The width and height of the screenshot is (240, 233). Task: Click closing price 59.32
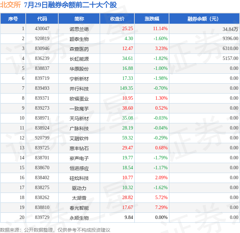pyautogui.click(x=128, y=138)
